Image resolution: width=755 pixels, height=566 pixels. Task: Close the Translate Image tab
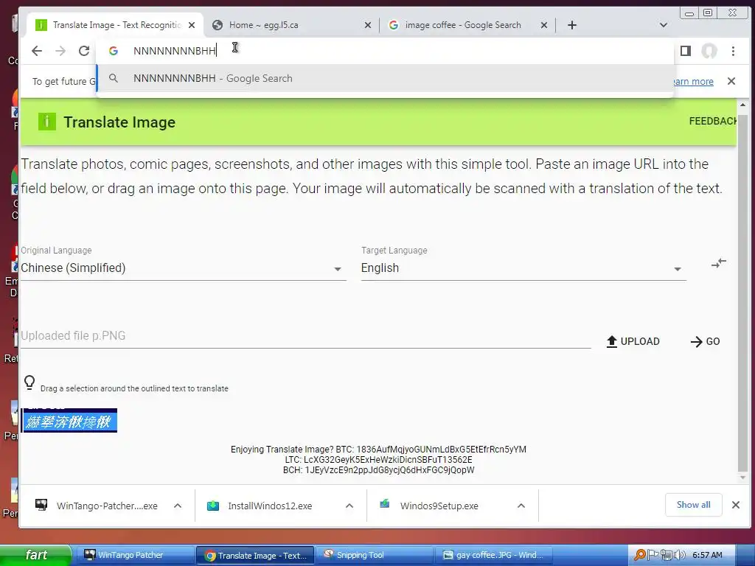[192, 25]
